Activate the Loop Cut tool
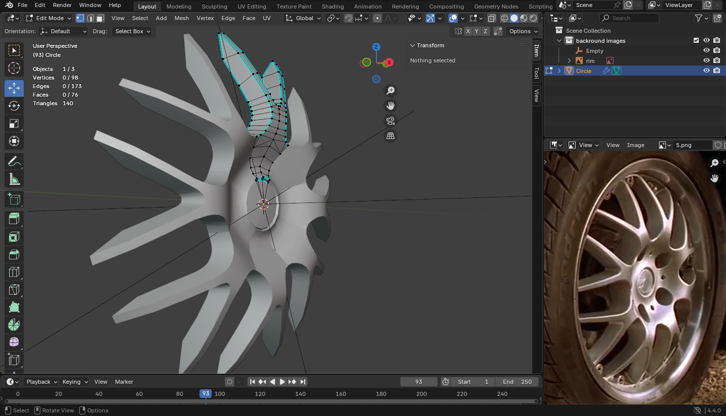 (14, 272)
